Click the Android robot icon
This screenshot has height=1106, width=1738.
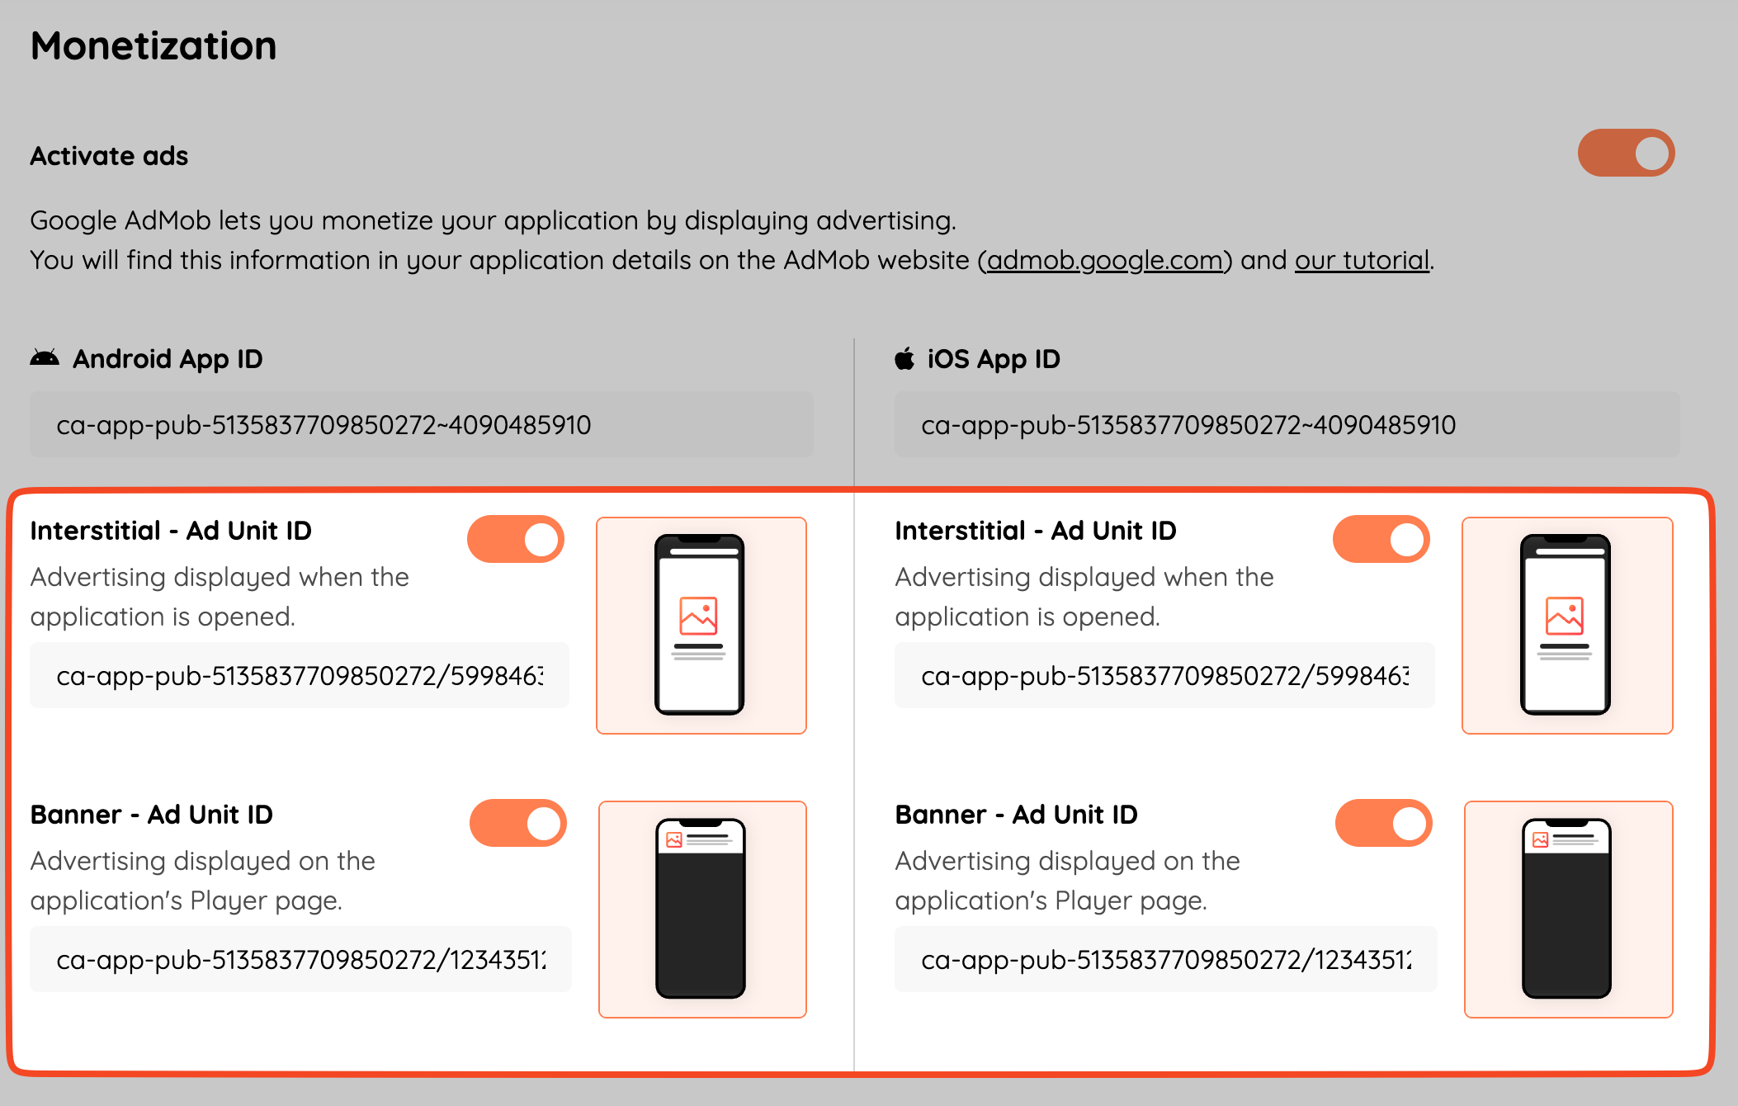[45, 358]
